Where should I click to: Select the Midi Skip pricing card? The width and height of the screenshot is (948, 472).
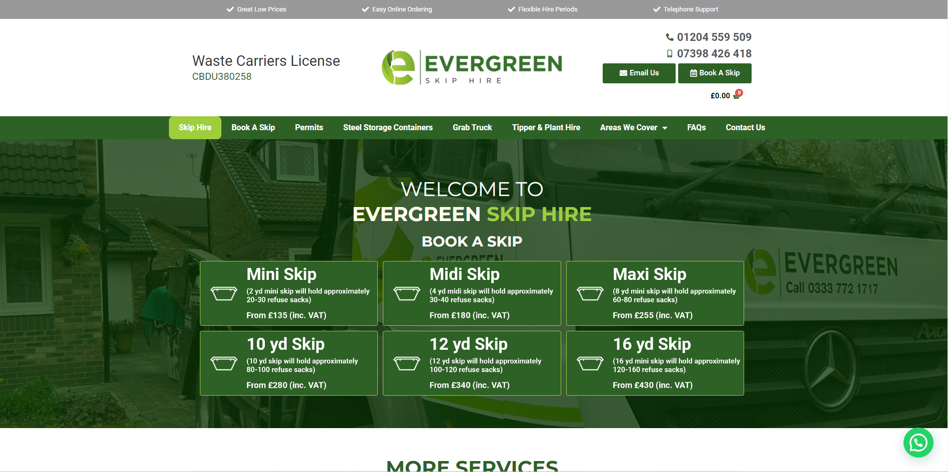[472, 293]
